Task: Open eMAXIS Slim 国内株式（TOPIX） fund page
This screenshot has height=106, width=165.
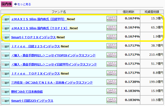Action: [40, 28]
